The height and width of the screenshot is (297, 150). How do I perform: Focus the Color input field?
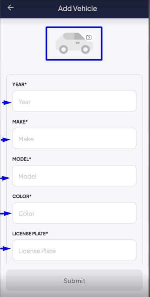coord(74,213)
